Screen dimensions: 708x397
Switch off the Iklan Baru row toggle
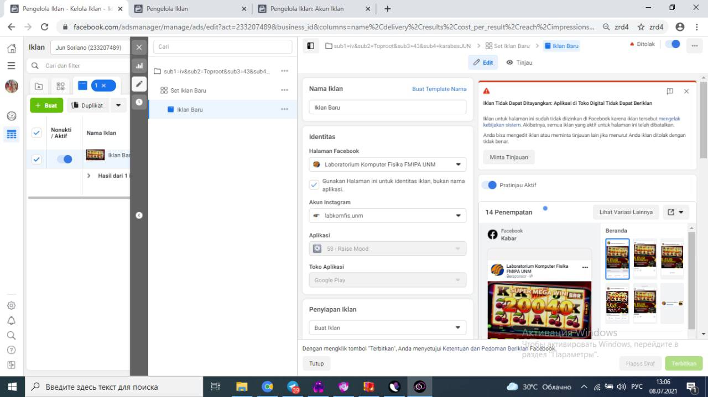coord(65,159)
